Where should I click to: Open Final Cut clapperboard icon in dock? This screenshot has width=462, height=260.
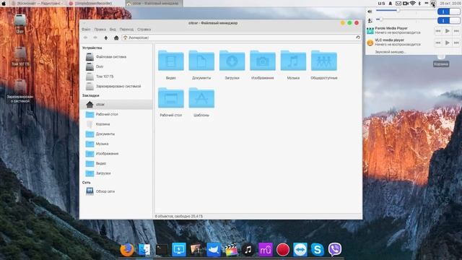pyautogui.click(x=231, y=250)
